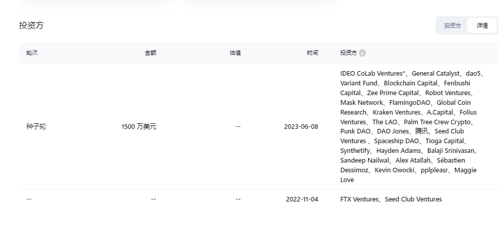
Task: Switch to the 详情 view tab
Action: pos(482,26)
